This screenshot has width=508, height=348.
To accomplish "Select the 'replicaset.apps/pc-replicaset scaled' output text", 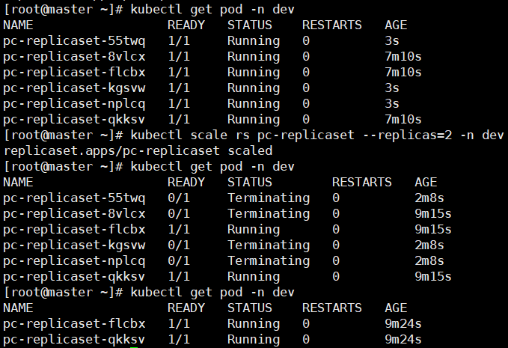I will (138, 150).
